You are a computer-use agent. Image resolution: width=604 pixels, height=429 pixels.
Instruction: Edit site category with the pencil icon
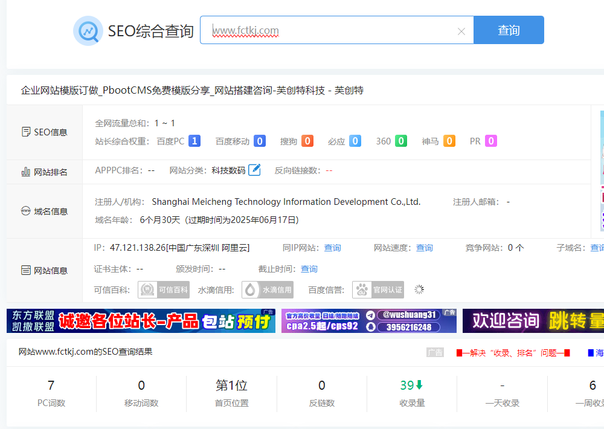254,170
